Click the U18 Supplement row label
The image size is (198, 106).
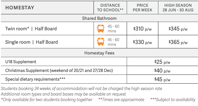[x=21, y=62]
